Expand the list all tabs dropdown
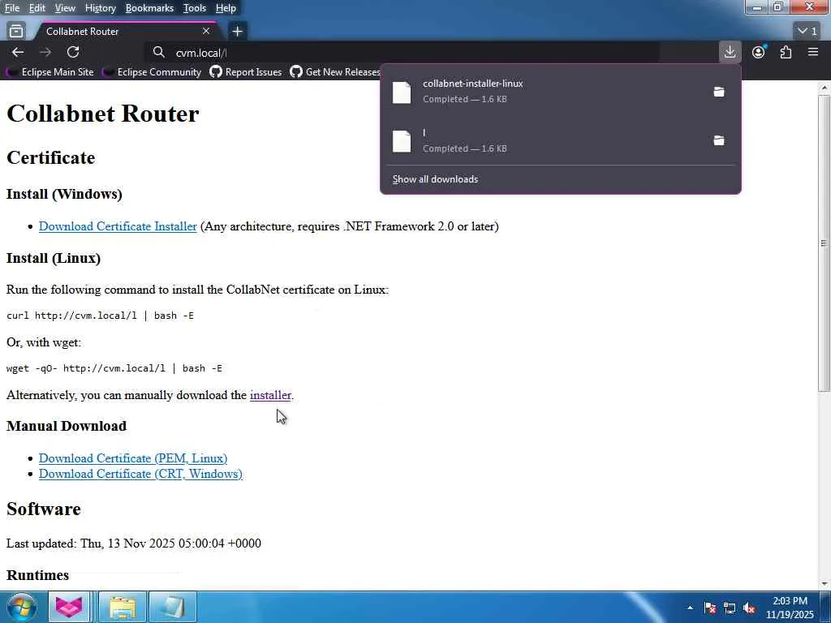This screenshot has height=623, width=831. [807, 32]
